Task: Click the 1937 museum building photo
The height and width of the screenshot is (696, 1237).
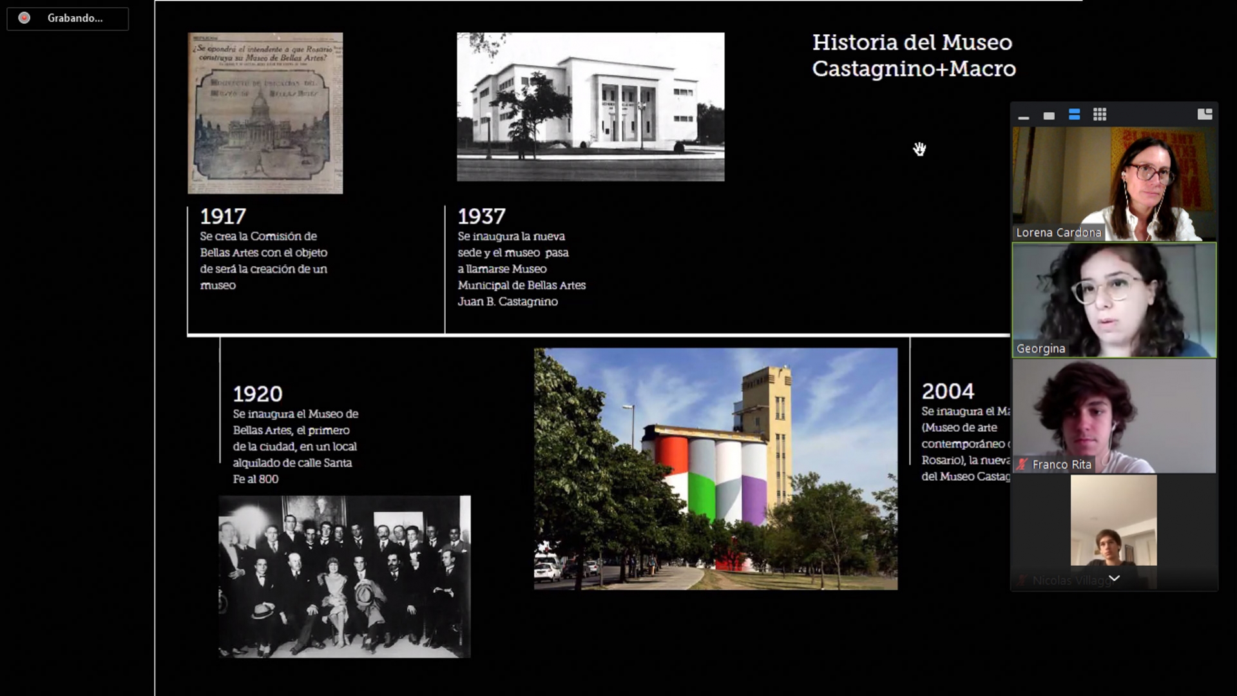Action: pyautogui.click(x=591, y=107)
